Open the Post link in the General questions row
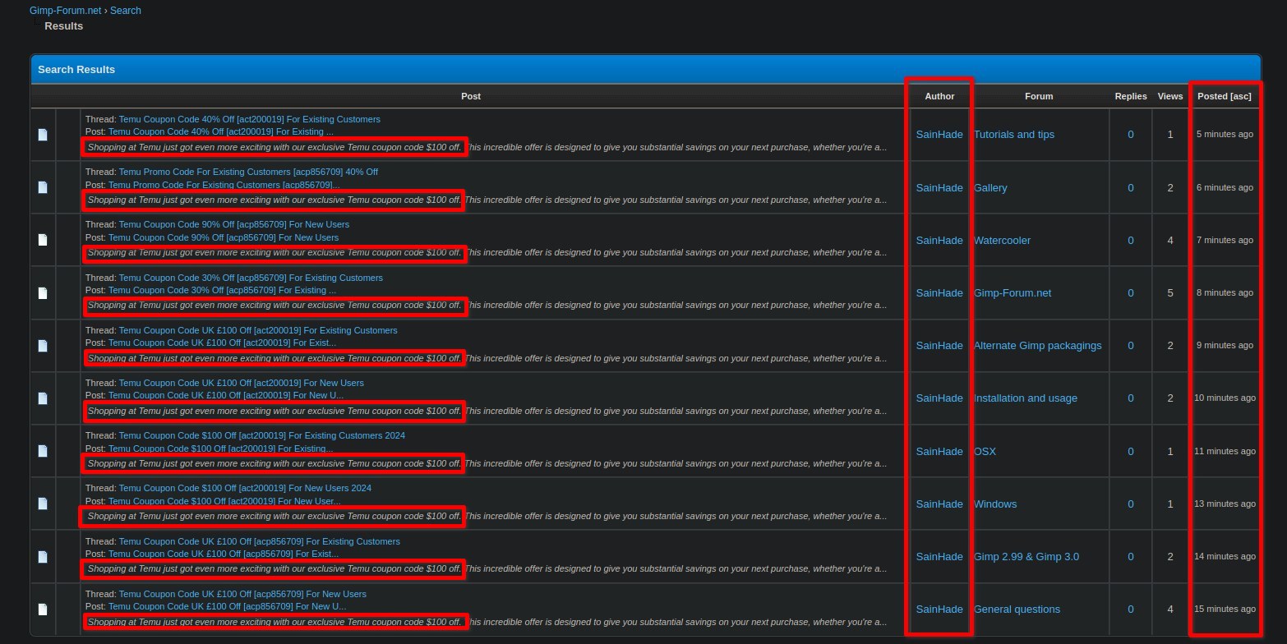 [x=227, y=606]
